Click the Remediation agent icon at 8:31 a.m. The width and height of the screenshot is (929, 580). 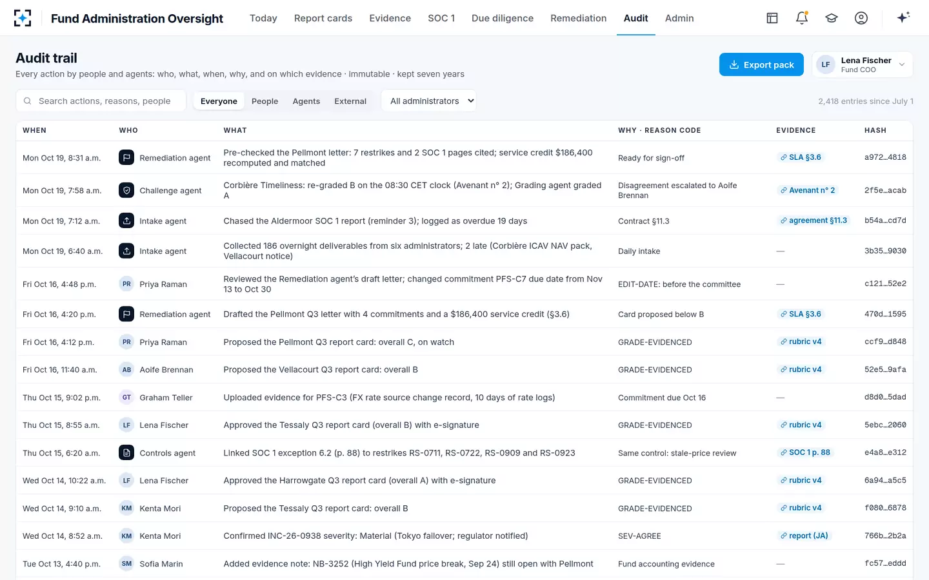click(x=126, y=157)
